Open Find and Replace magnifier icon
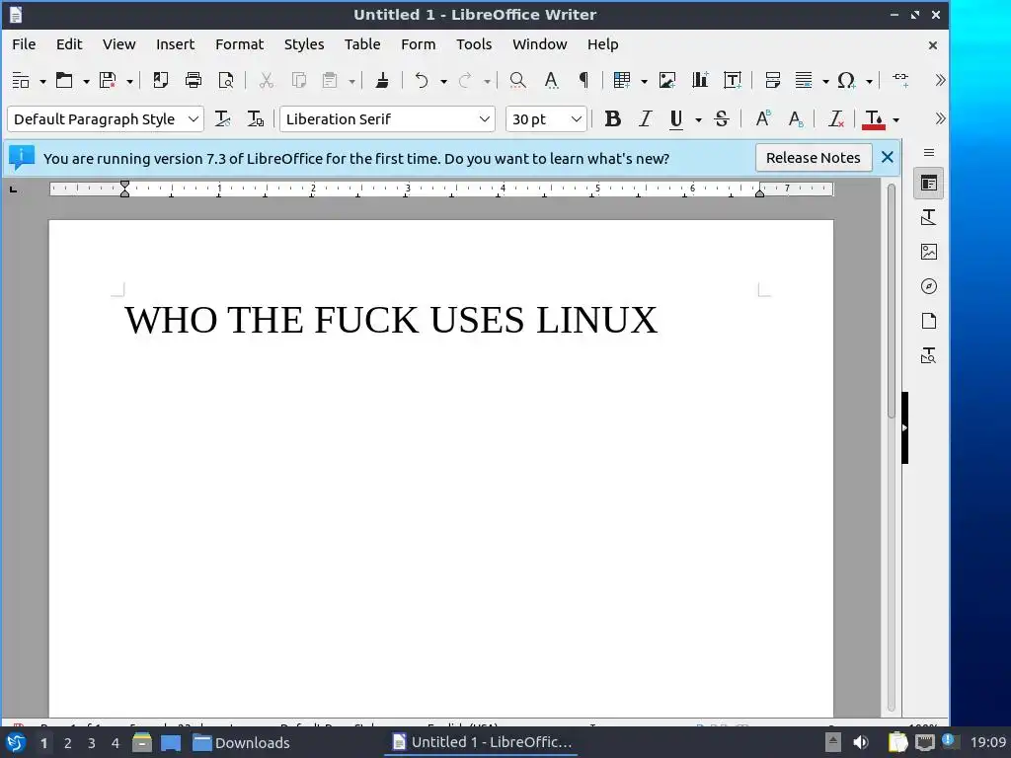Image resolution: width=1011 pixels, height=758 pixels. pos(517,80)
